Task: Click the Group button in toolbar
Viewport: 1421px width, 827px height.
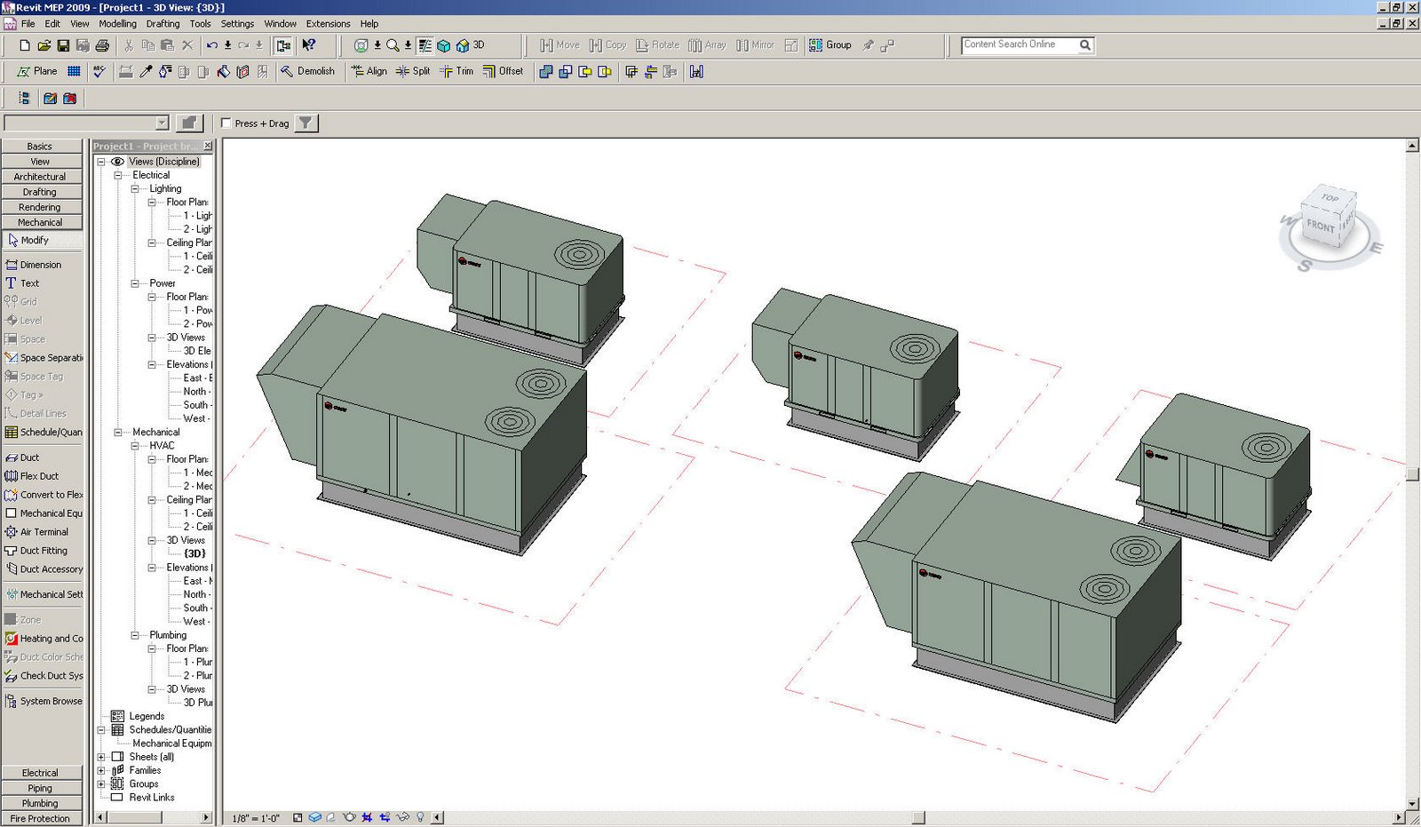Action: coord(830,45)
